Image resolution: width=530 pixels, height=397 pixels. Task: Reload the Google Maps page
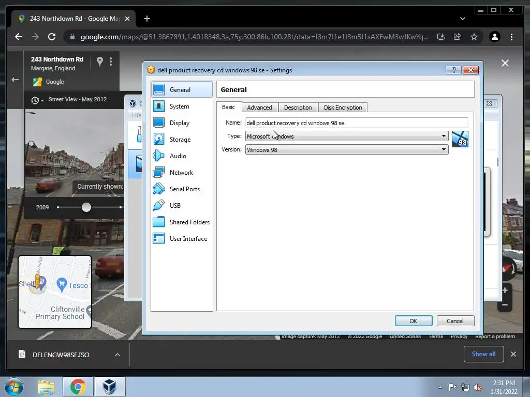coord(52,37)
